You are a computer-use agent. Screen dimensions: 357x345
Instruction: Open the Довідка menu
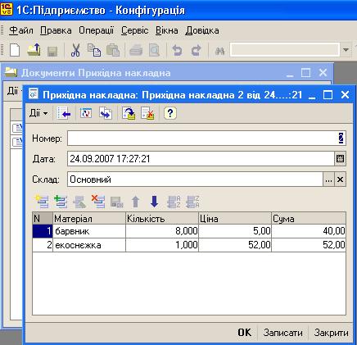coord(202,30)
